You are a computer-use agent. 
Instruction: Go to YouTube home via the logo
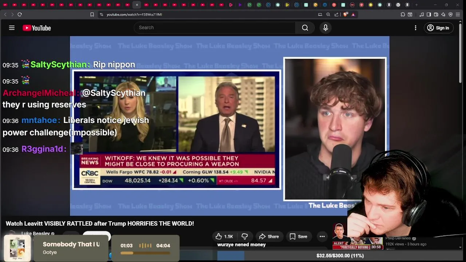(x=36, y=28)
